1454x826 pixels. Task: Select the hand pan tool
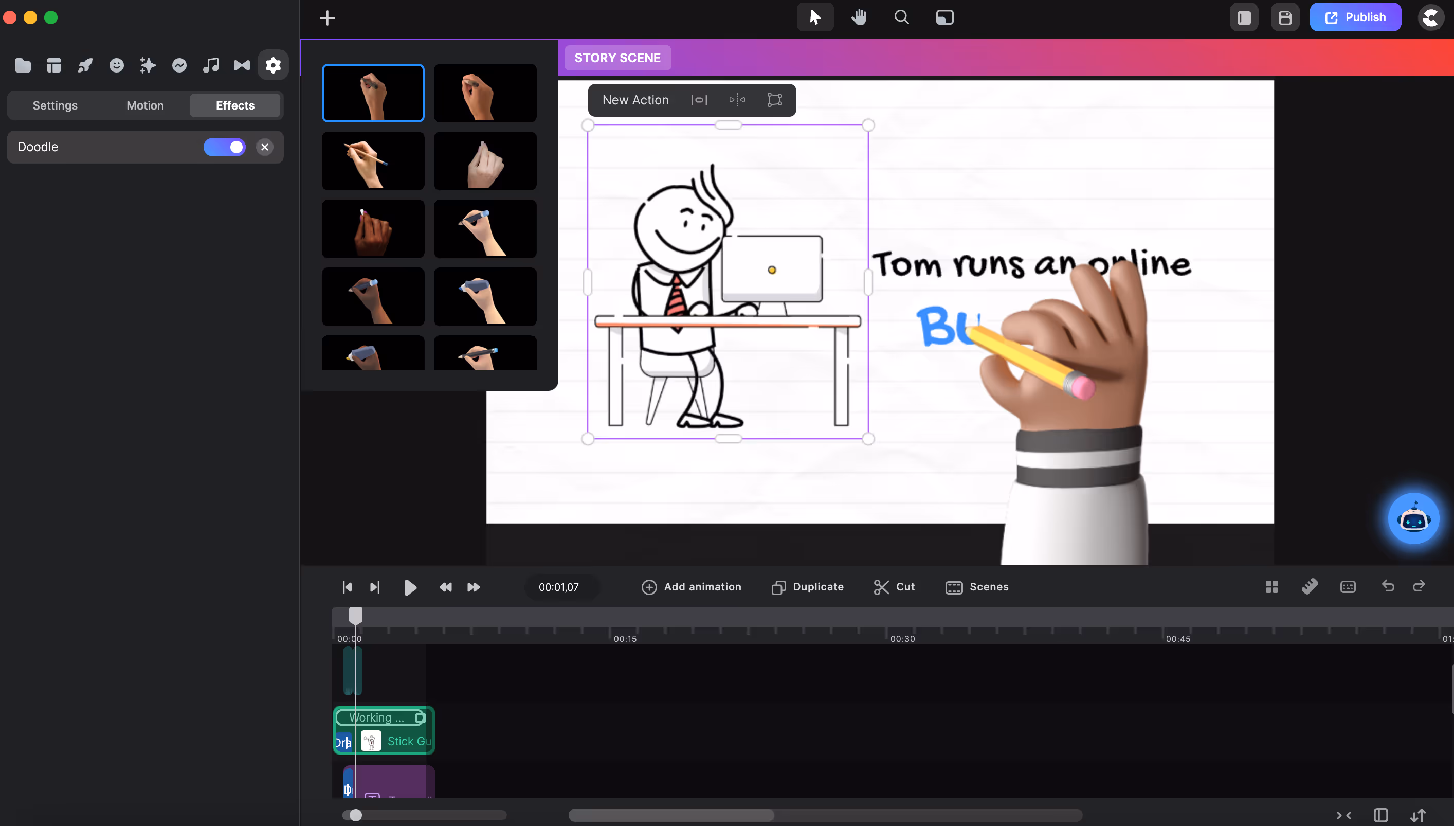(x=859, y=17)
